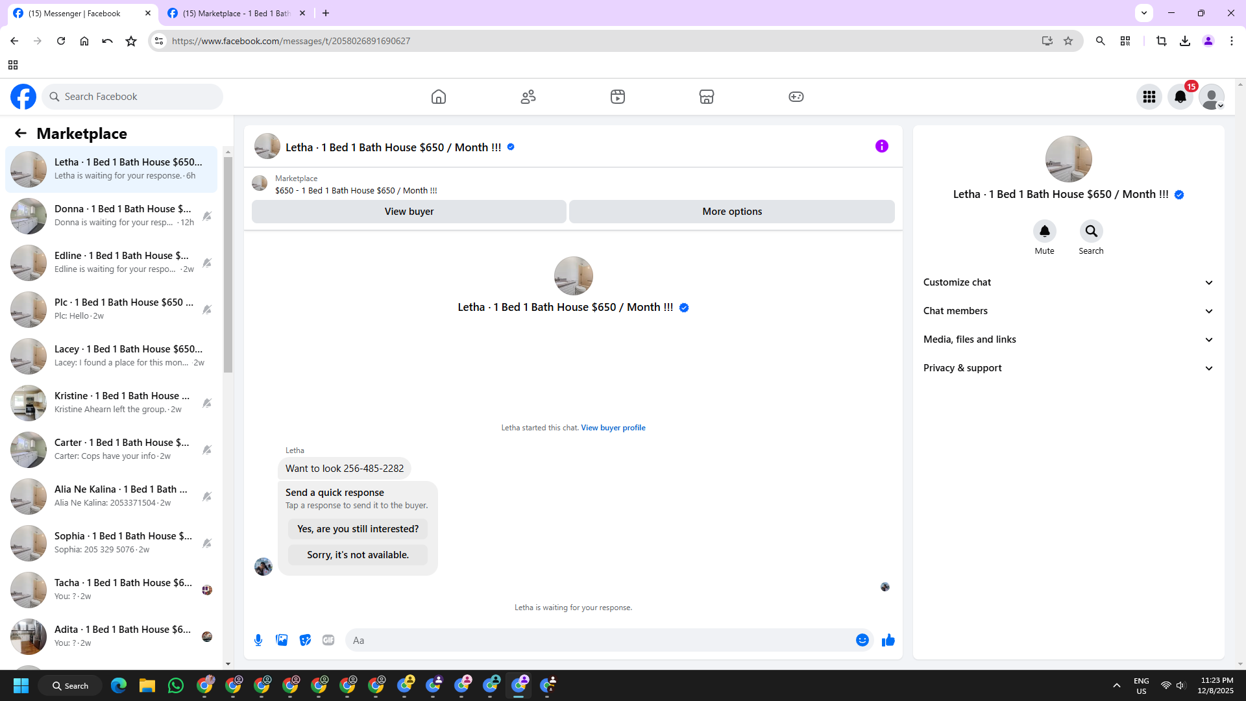
Task: Click the muted bell icon on Edline's chat
Action: (207, 263)
